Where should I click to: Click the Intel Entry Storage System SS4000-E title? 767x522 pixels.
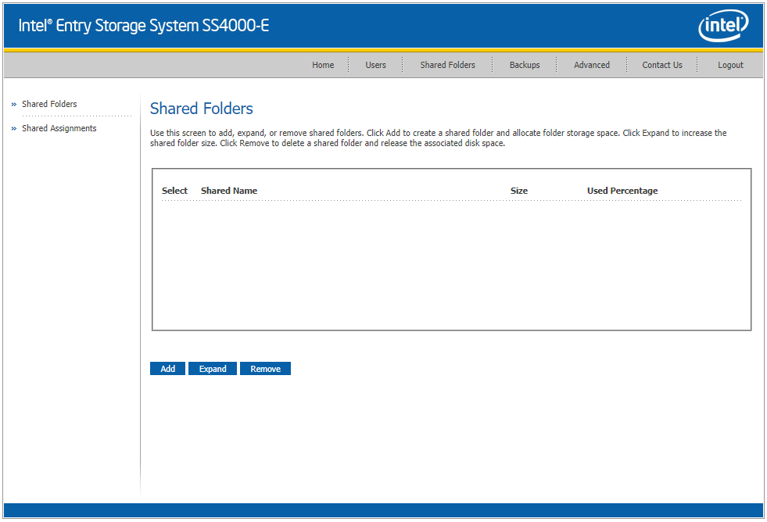[144, 26]
